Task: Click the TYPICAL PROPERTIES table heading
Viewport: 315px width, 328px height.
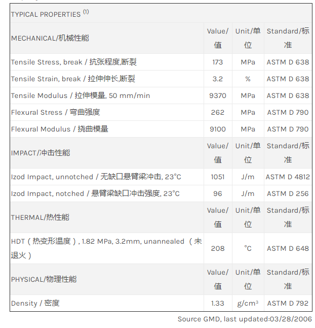Action: click(x=46, y=14)
